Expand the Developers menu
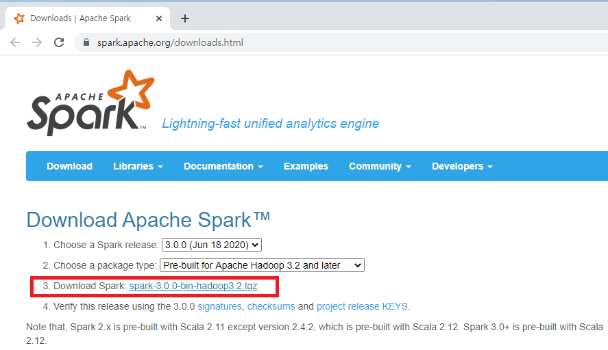This screenshot has width=608, height=350. pyautogui.click(x=462, y=166)
